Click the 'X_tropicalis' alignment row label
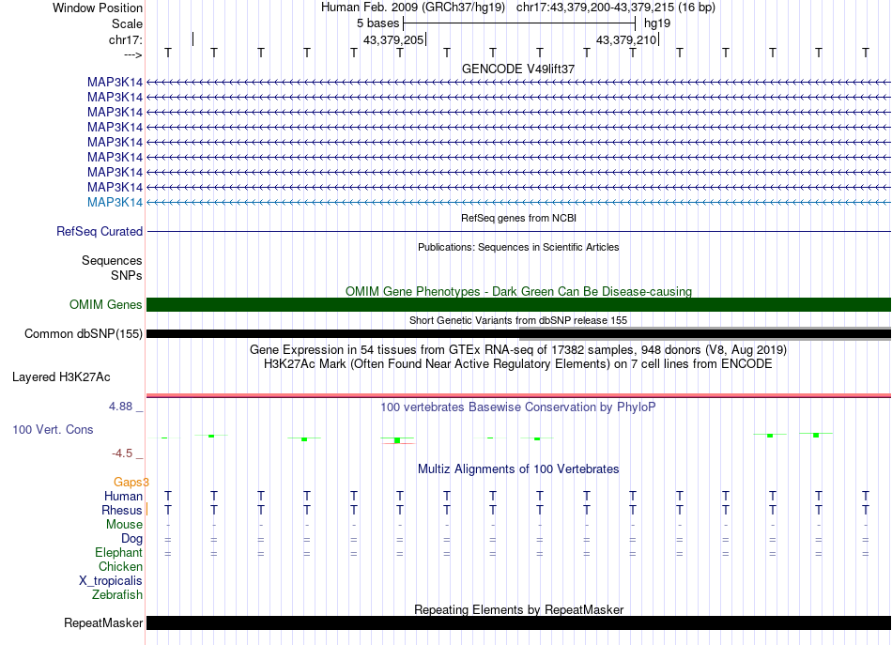The image size is (892, 645). click(111, 581)
